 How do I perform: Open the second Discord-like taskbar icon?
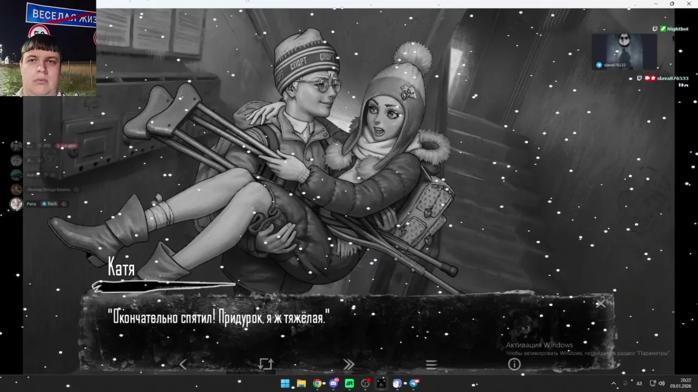[397, 383]
